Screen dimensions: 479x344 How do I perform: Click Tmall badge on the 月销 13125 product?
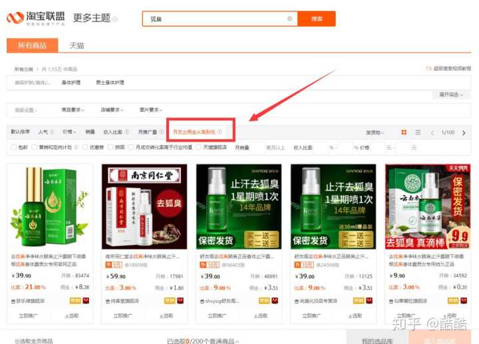point(369,301)
